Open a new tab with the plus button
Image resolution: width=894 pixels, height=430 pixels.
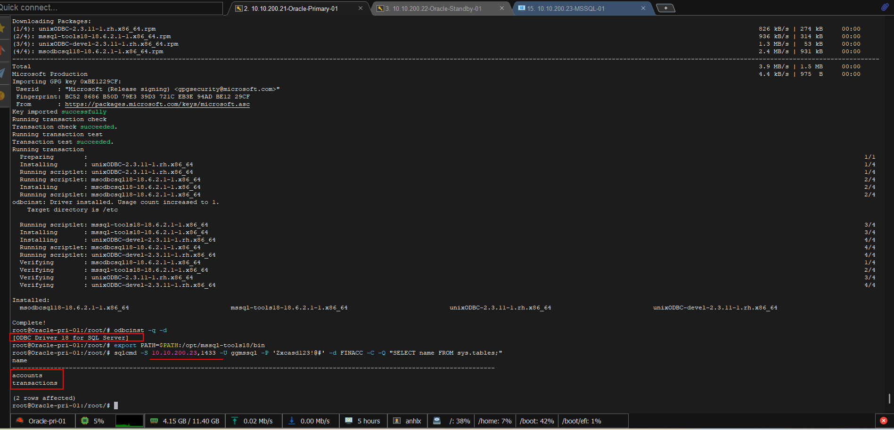(x=665, y=8)
